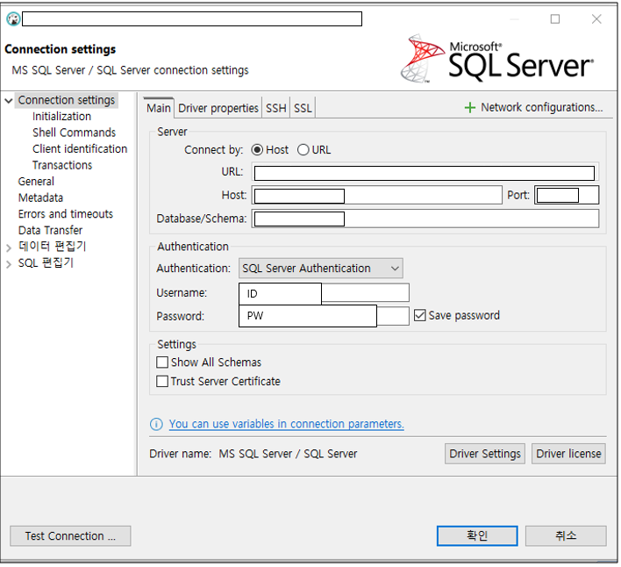This screenshot has height=567, width=621.
Task: Toggle the Save password checkbox
Action: (420, 315)
